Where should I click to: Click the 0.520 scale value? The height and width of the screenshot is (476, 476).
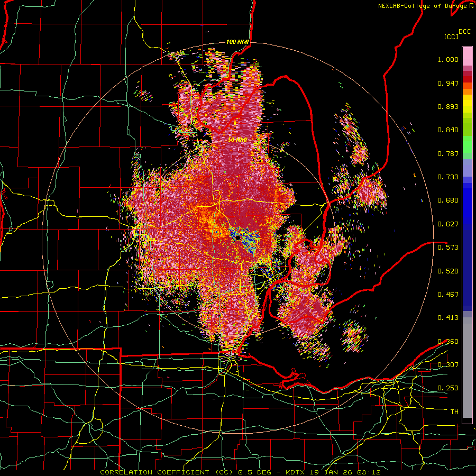(448, 271)
